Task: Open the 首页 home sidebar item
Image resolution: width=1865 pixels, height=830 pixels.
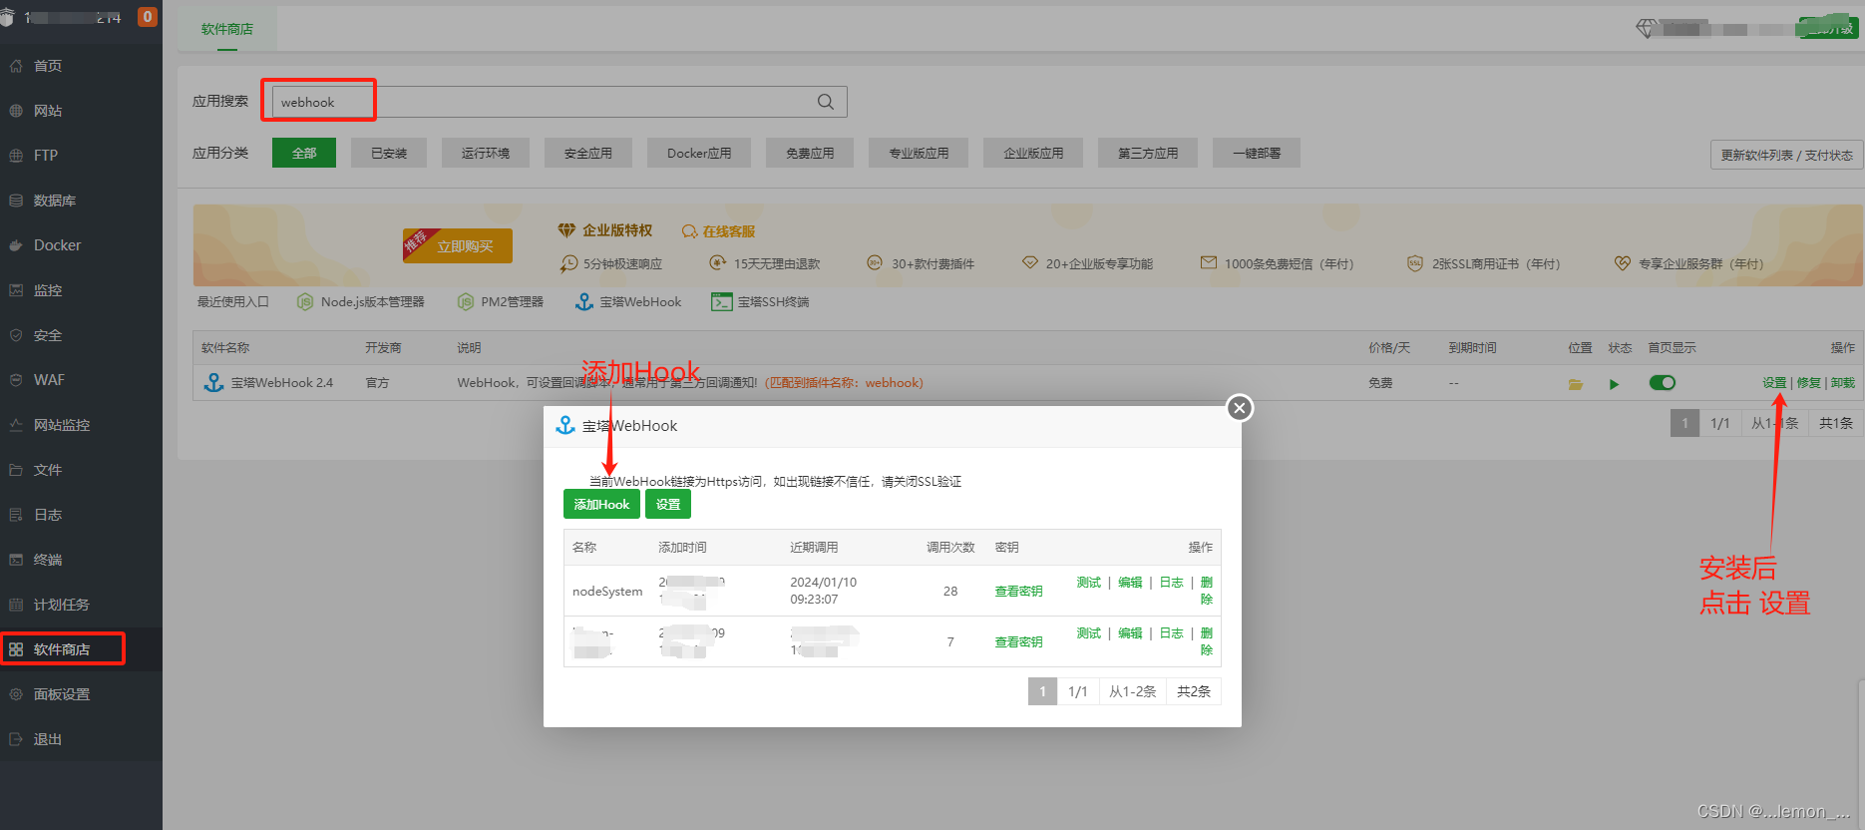Action: pyautogui.click(x=48, y=66)
